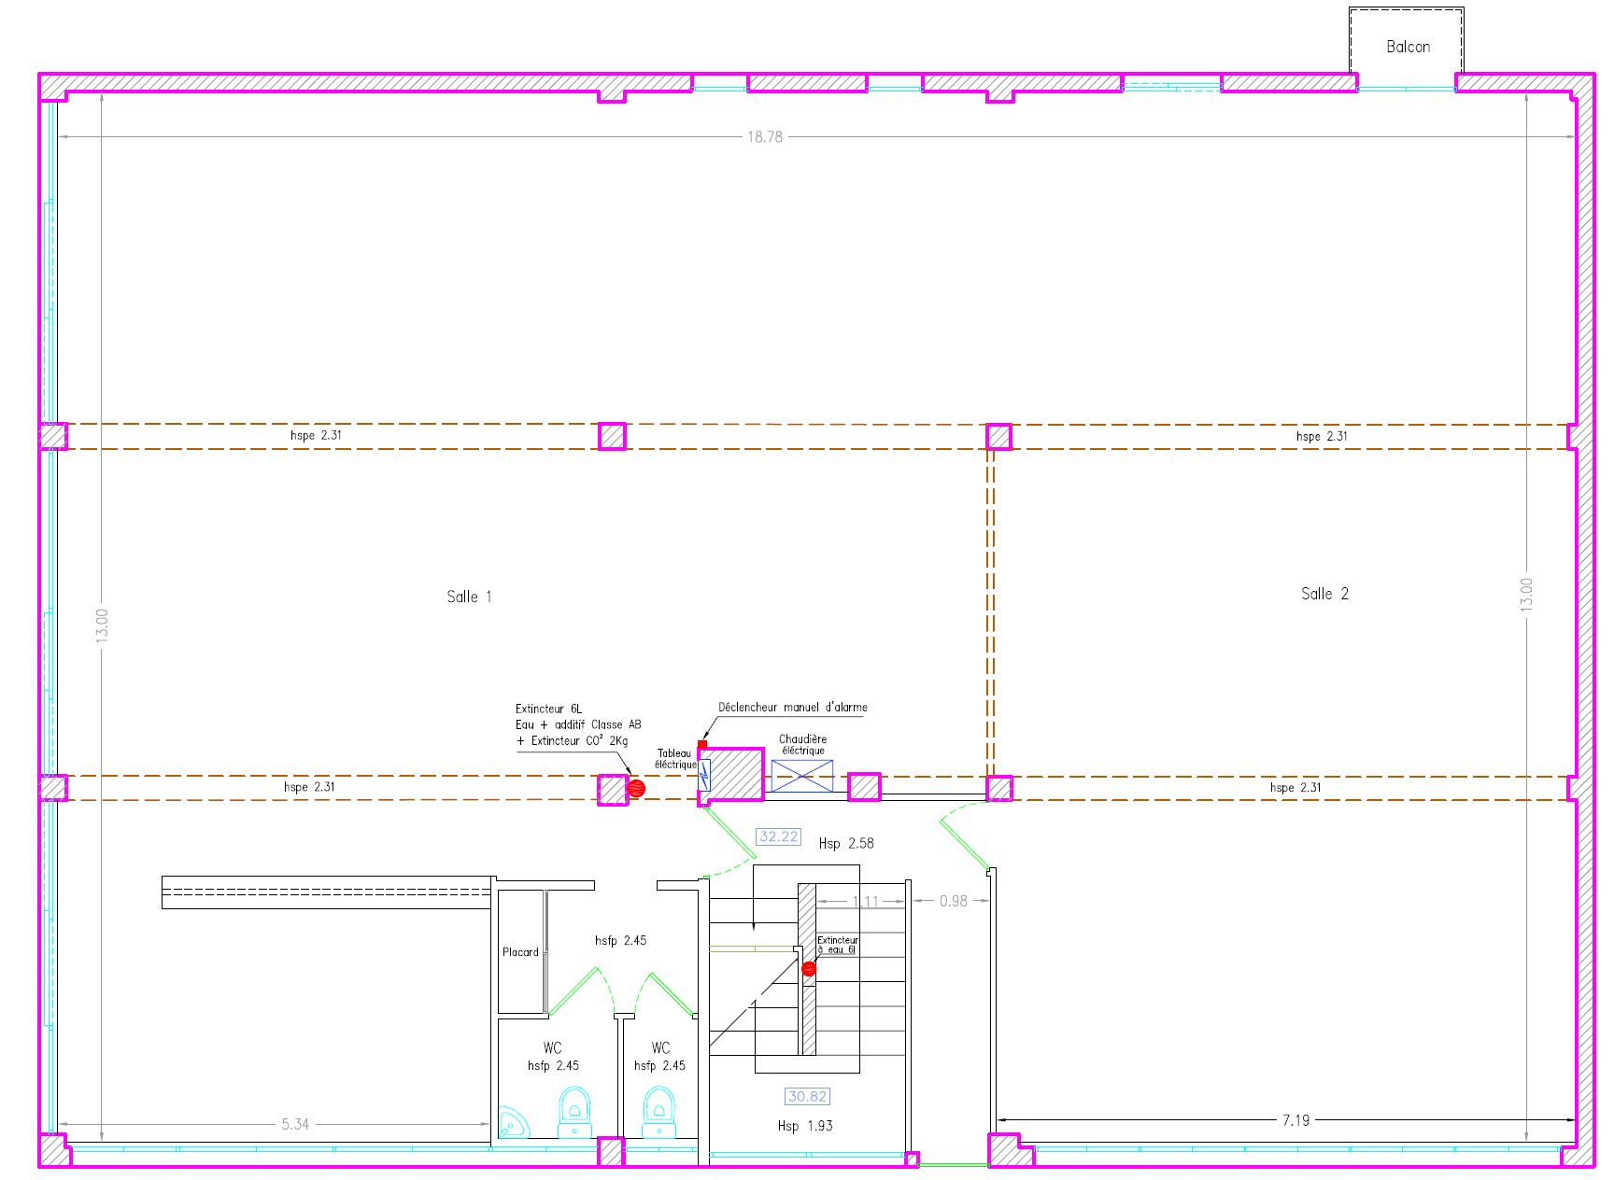The width and height of the screenshot is (1614, 1180).
Task: Click the red extinguisher symbol near Salle 1
Action: tap(637, 789)
